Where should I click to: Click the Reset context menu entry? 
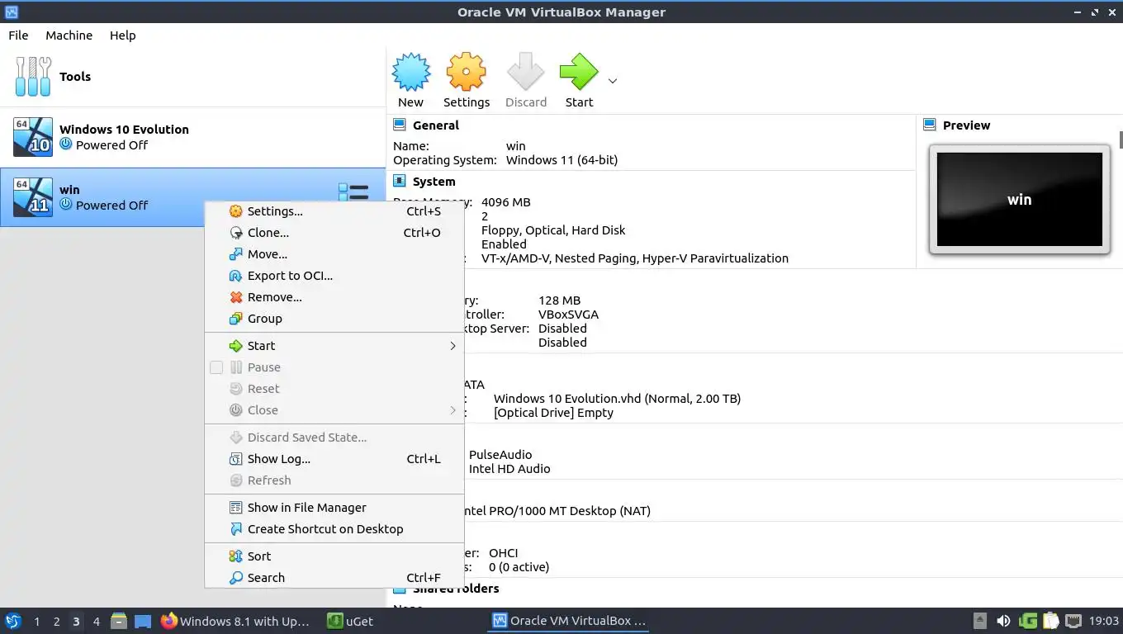[334, 389]
